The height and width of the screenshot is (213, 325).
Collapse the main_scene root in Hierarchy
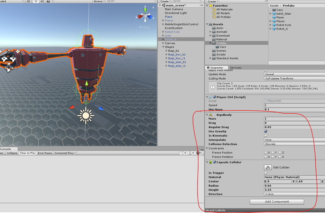click(160, 5)
